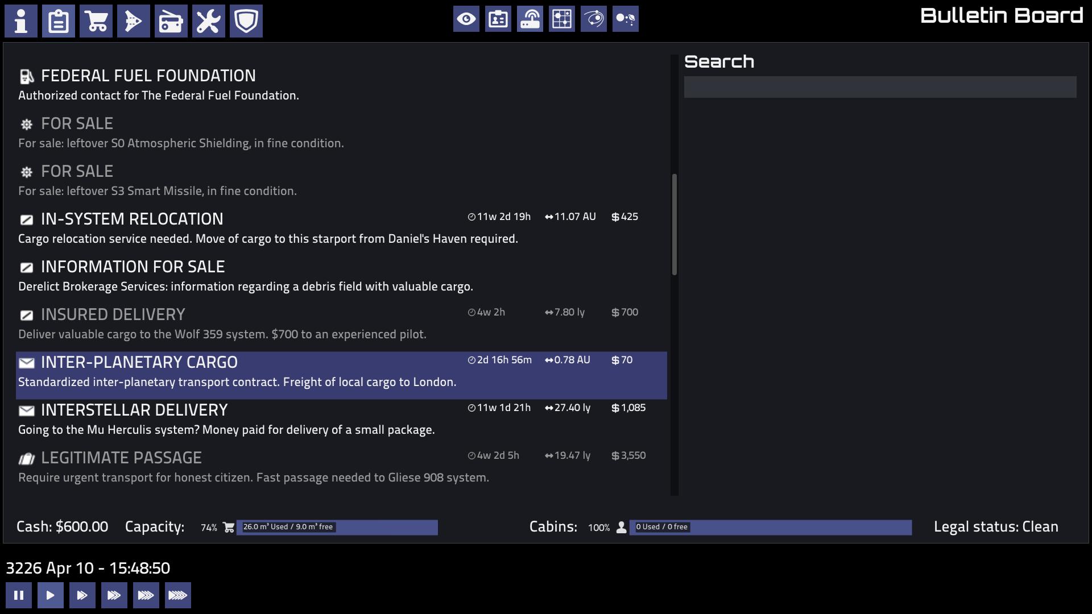Set time to normal play speed
The image size is (1092, 614).
tap(51, 595)
